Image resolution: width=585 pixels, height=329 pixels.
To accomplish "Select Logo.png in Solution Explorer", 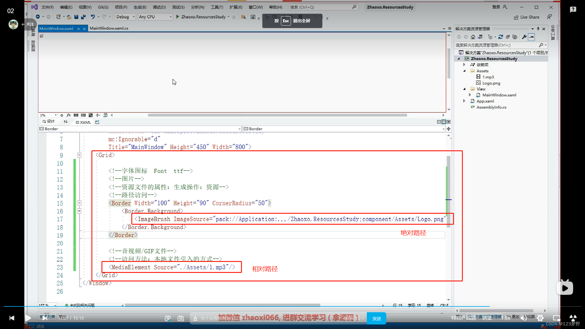I will click(491, 83).
